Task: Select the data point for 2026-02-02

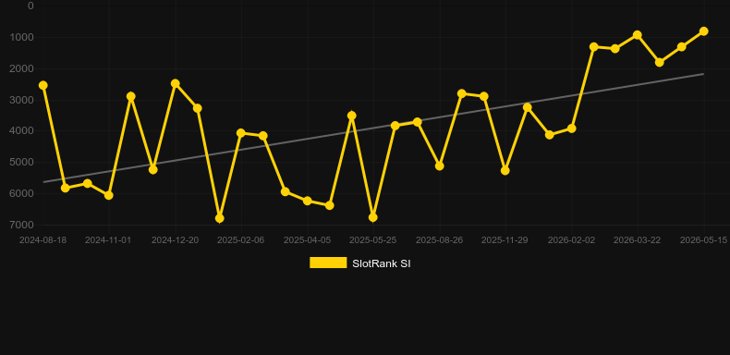Action: [572, 129]
